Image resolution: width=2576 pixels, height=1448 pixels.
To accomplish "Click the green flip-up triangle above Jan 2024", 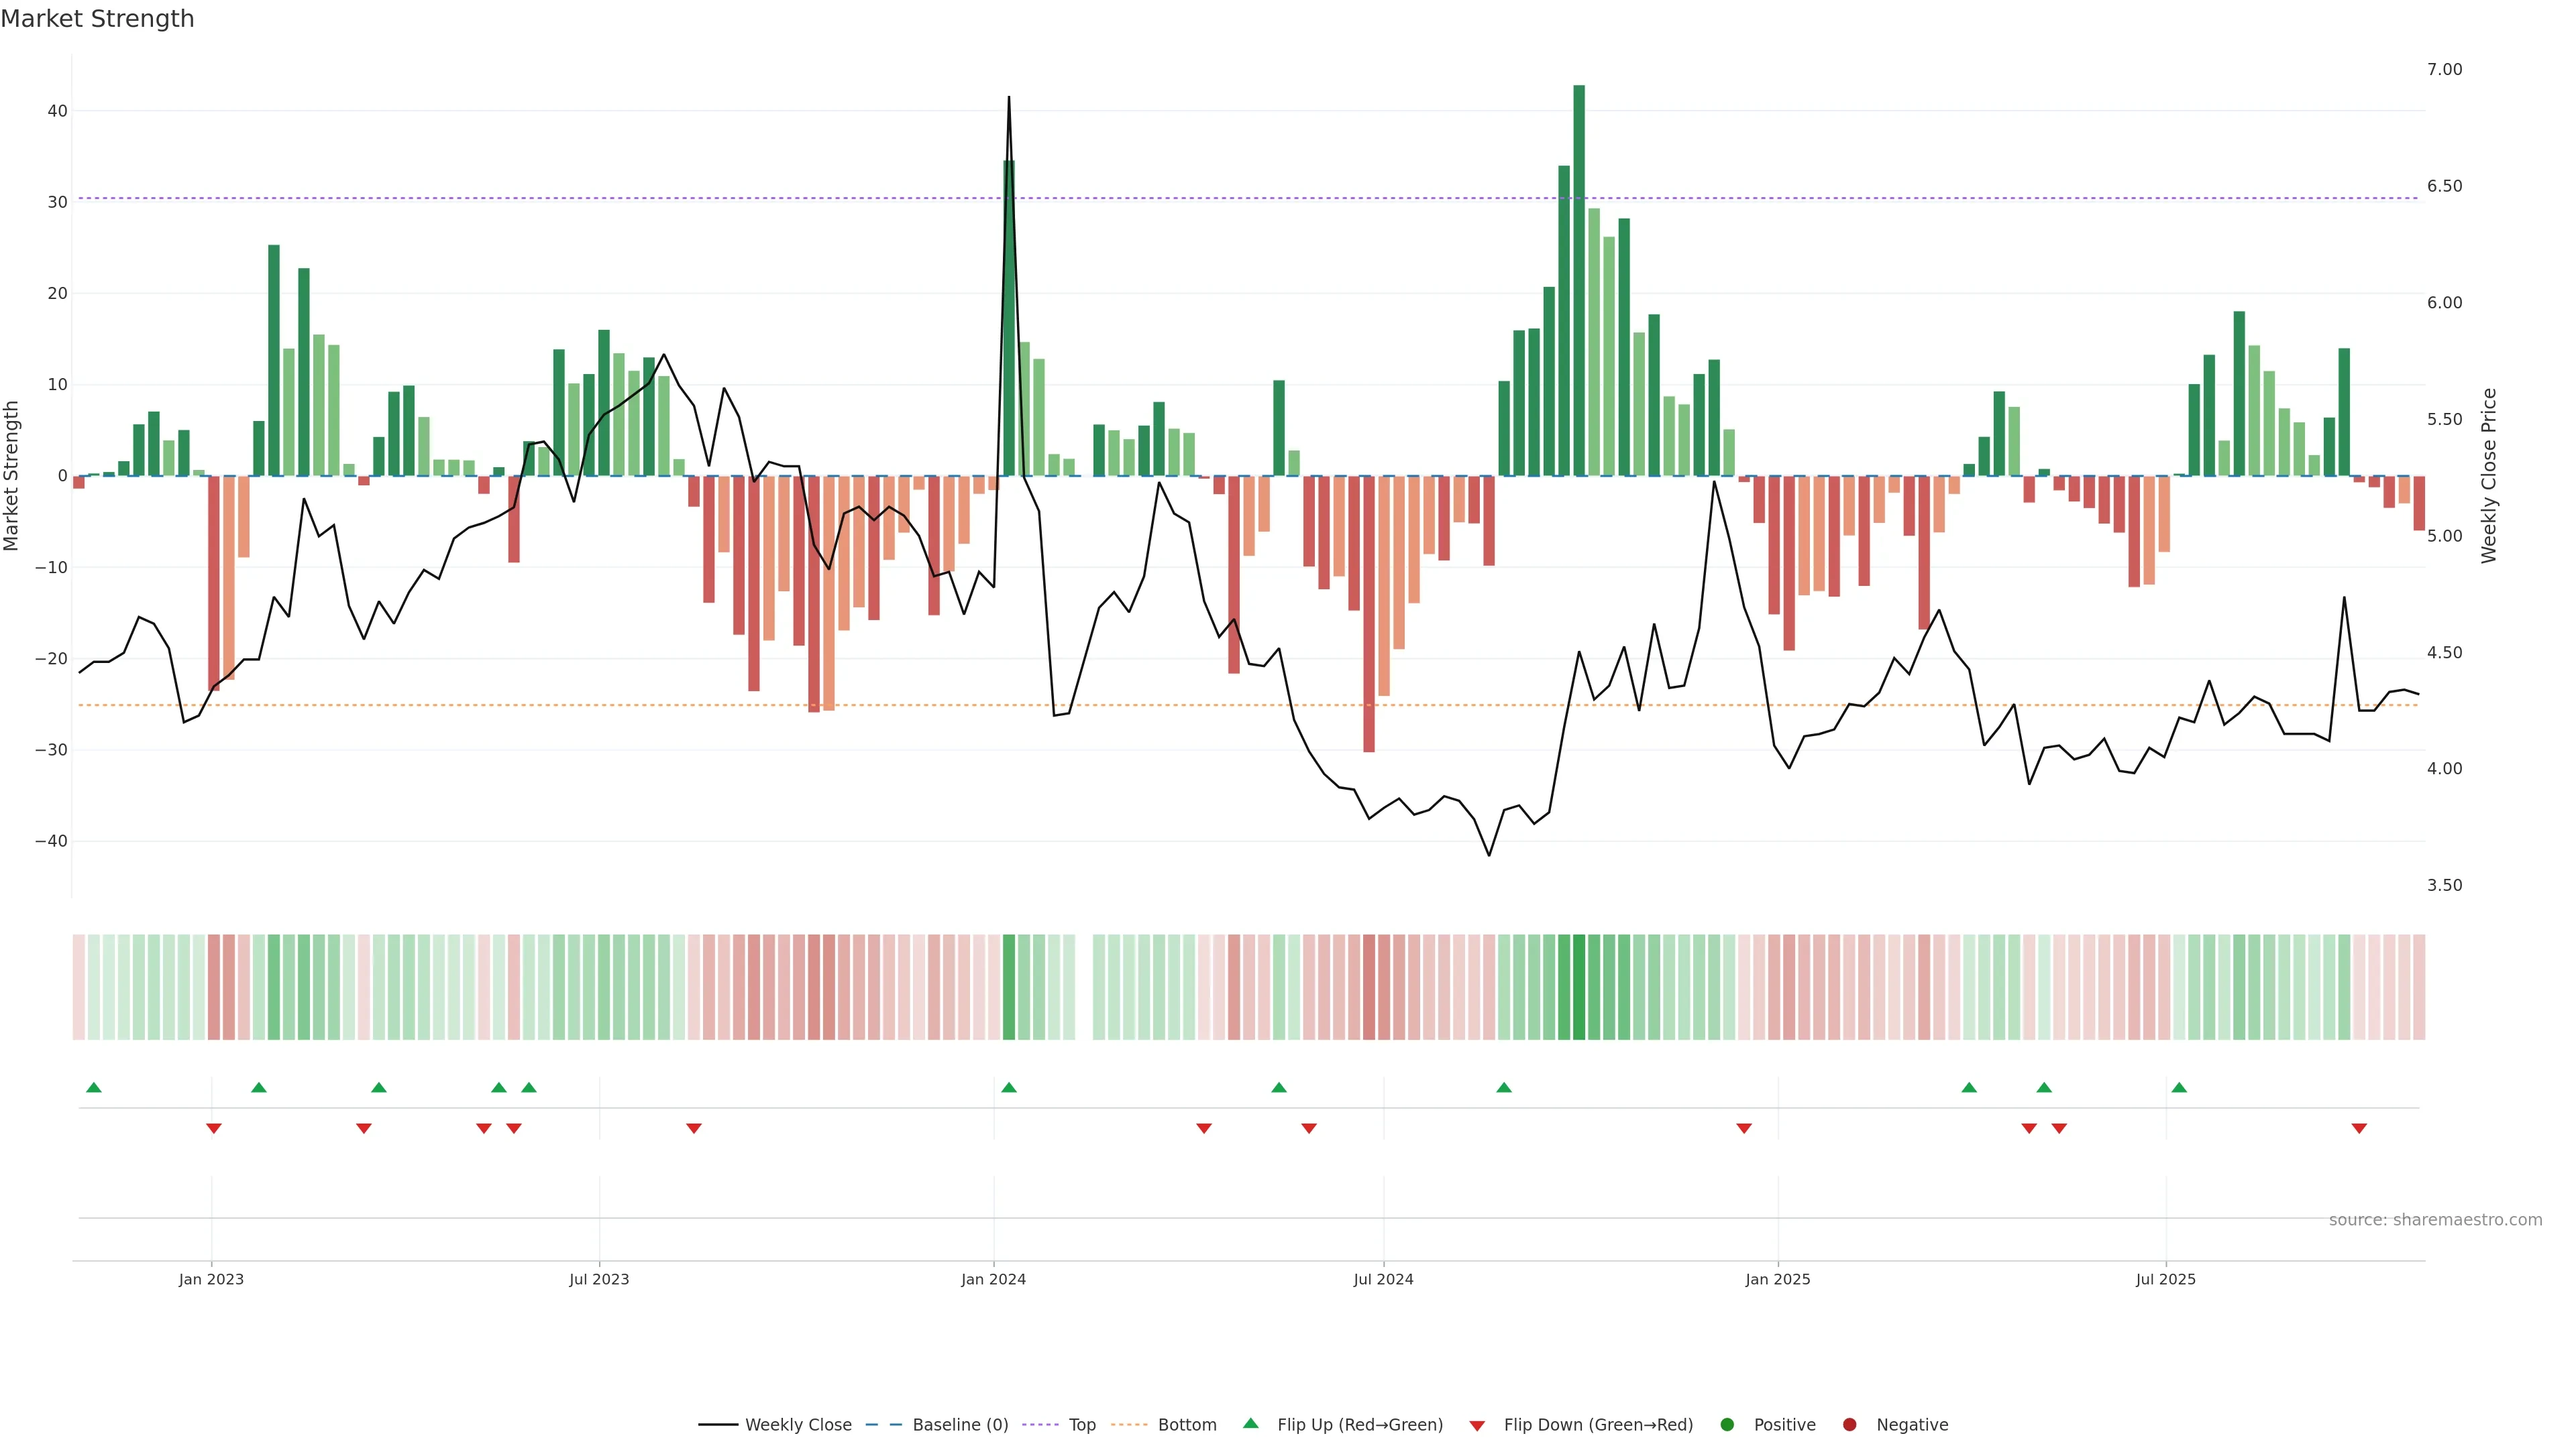I will (1009, 1087).
